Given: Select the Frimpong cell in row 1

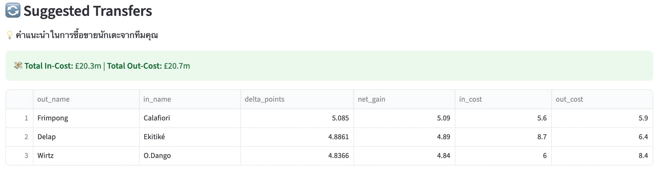Looking at the screenshot, I should click(x=86, y=118).
